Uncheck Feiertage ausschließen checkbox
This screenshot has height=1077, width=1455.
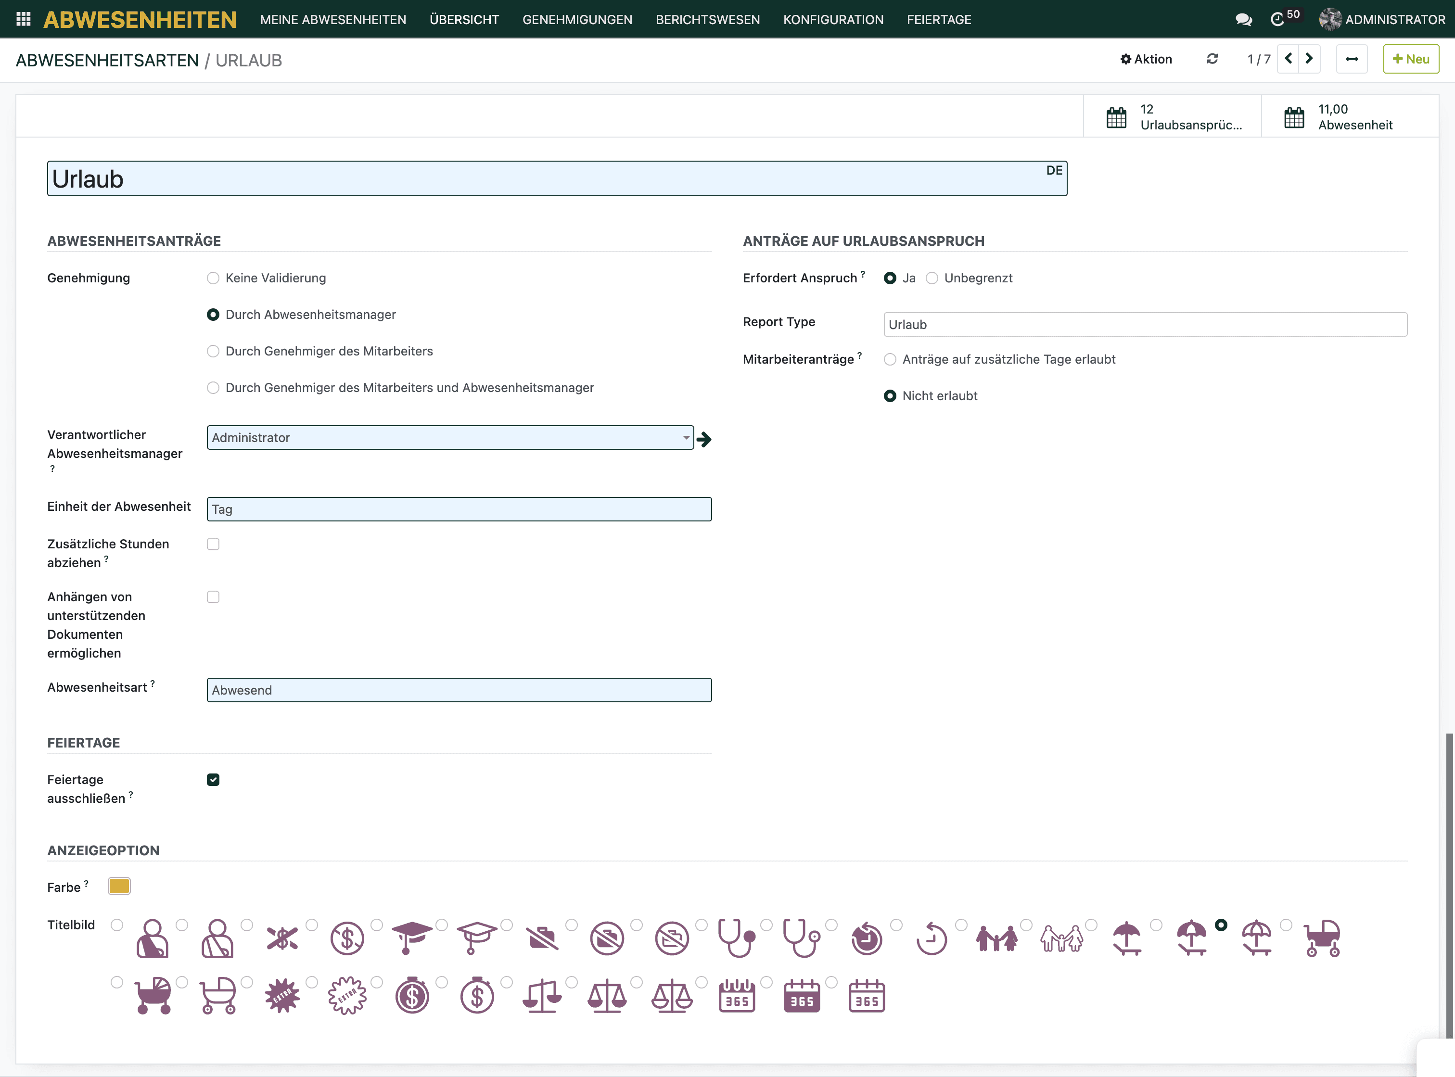click(x=213, y=780)
